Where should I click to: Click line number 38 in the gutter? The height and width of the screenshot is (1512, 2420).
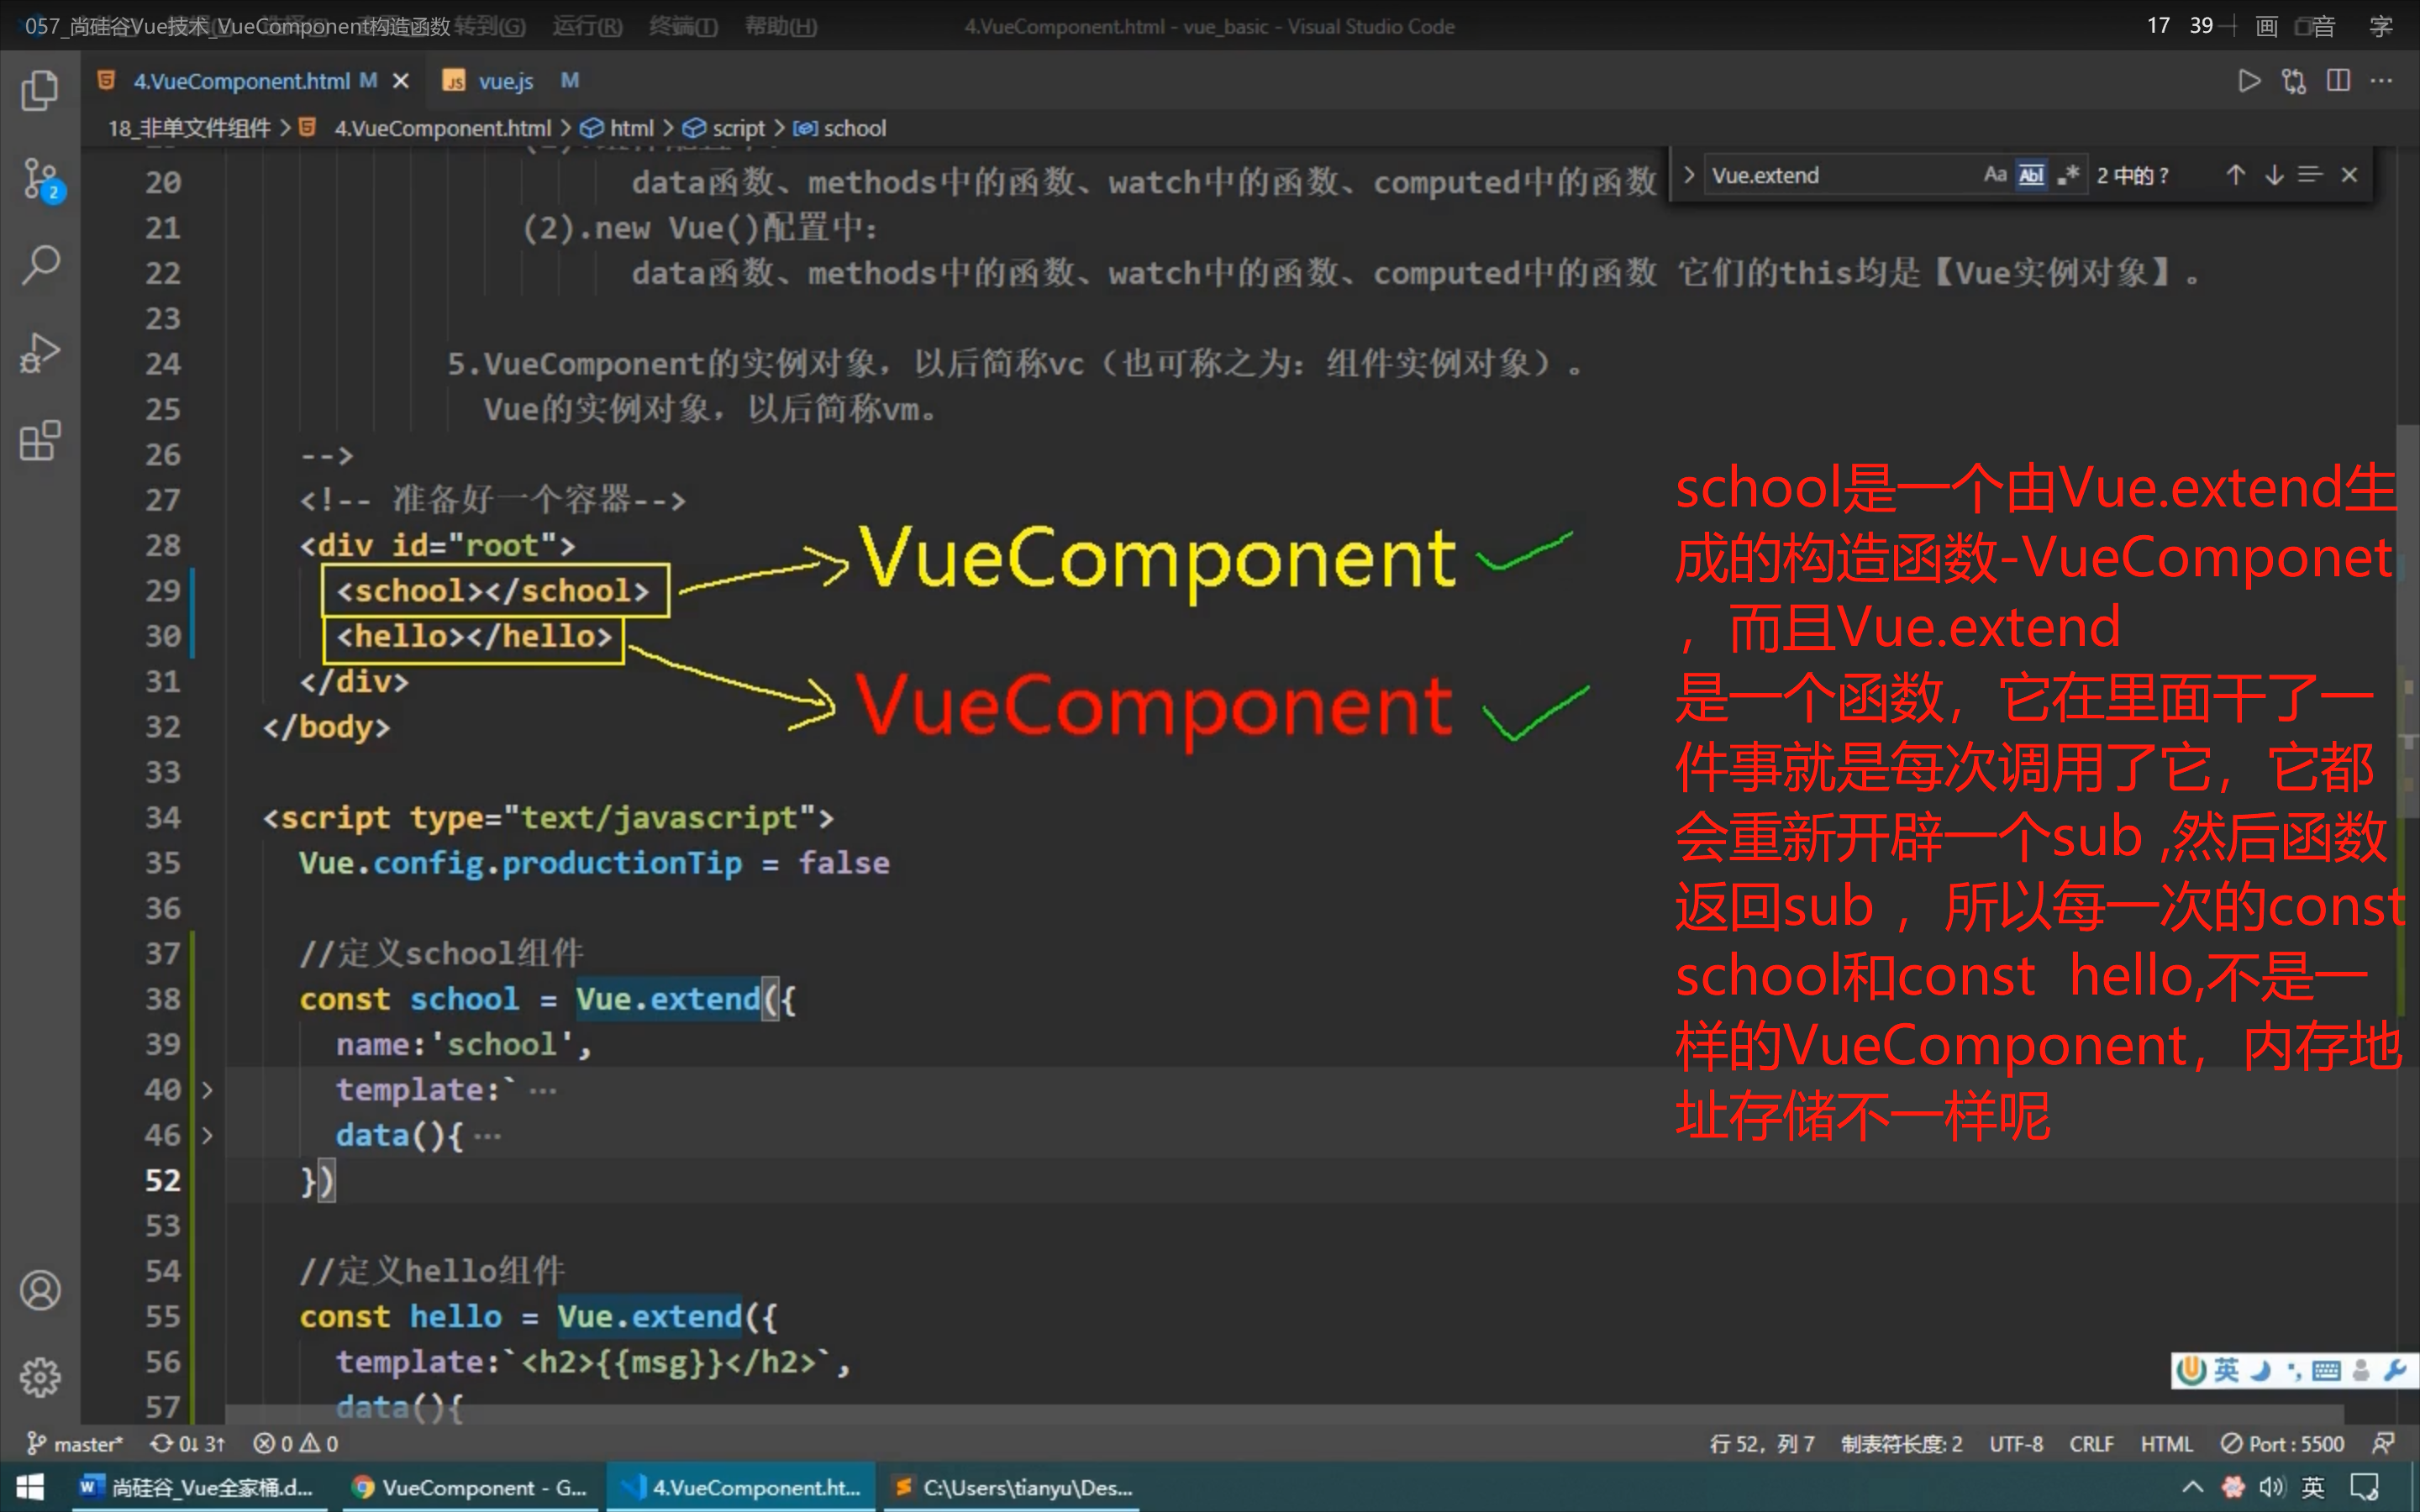(x=163, y=999)
